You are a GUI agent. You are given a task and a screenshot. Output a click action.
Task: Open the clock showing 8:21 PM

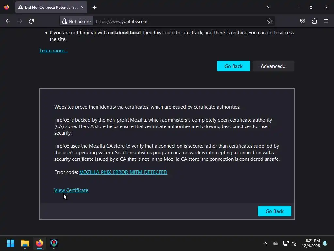tap(311, 243)
